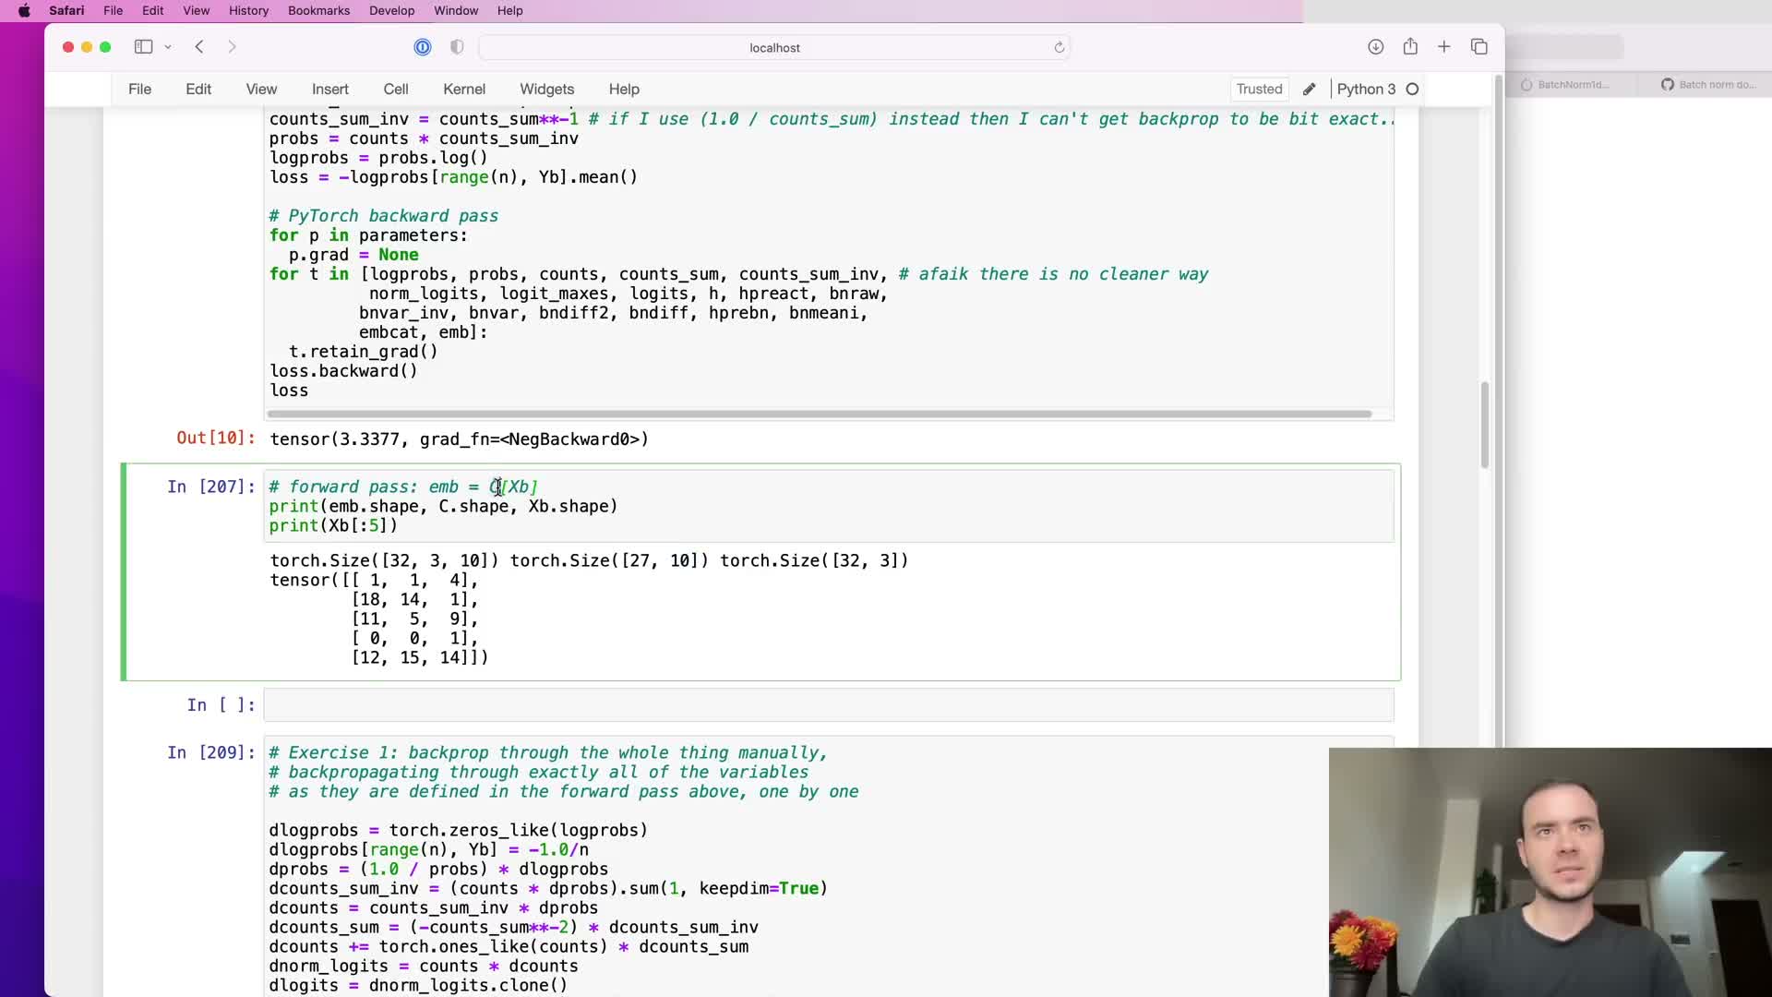
Task: Go back with the back arrow
Action: (x=199, y=47)
